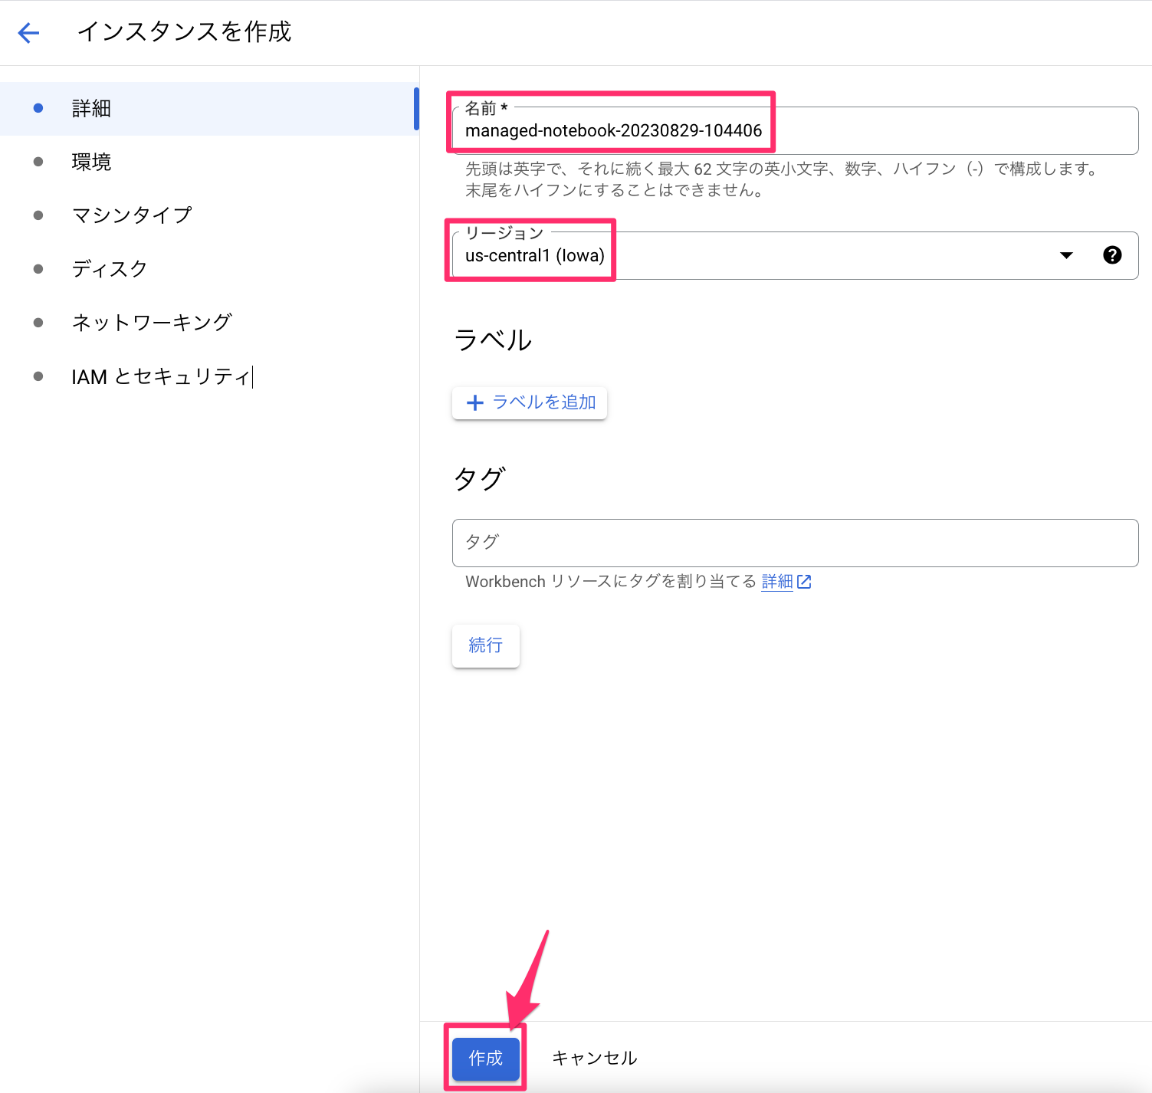Expand the リージョン dropdown
Viewport: 1152px width, 1093px height.
coord(1065,255)
